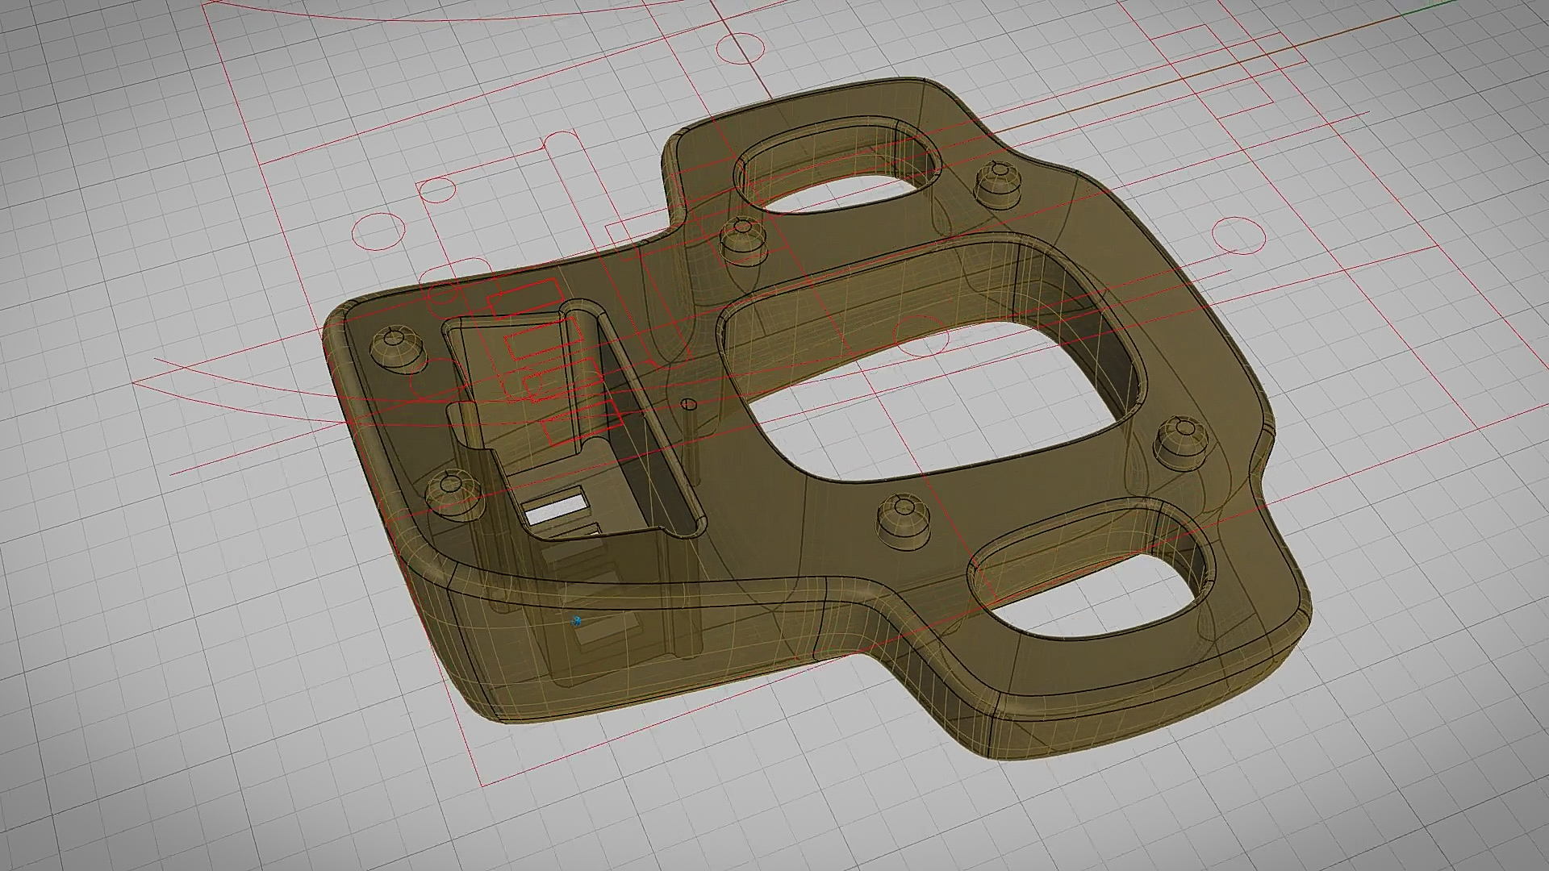The width and height of the screenshot is (1549, 871).
Task: Click the small blue point marker on model
Action: click(576, 621)
